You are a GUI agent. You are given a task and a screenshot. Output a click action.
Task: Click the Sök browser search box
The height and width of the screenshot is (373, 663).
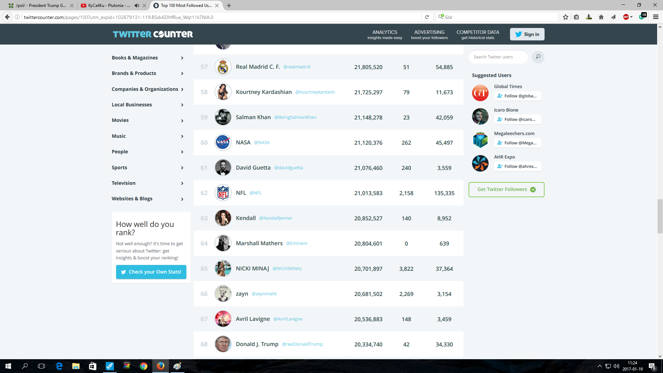tap(497, 17)
